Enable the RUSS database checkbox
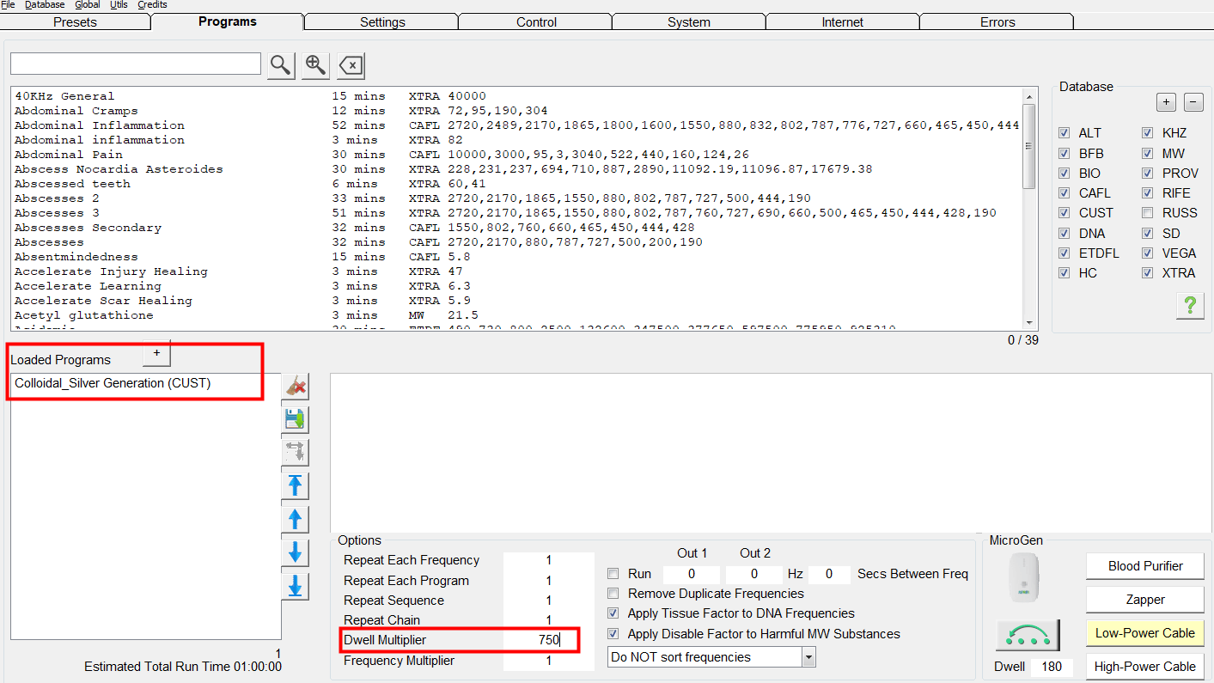 [x=1148, y=213]
